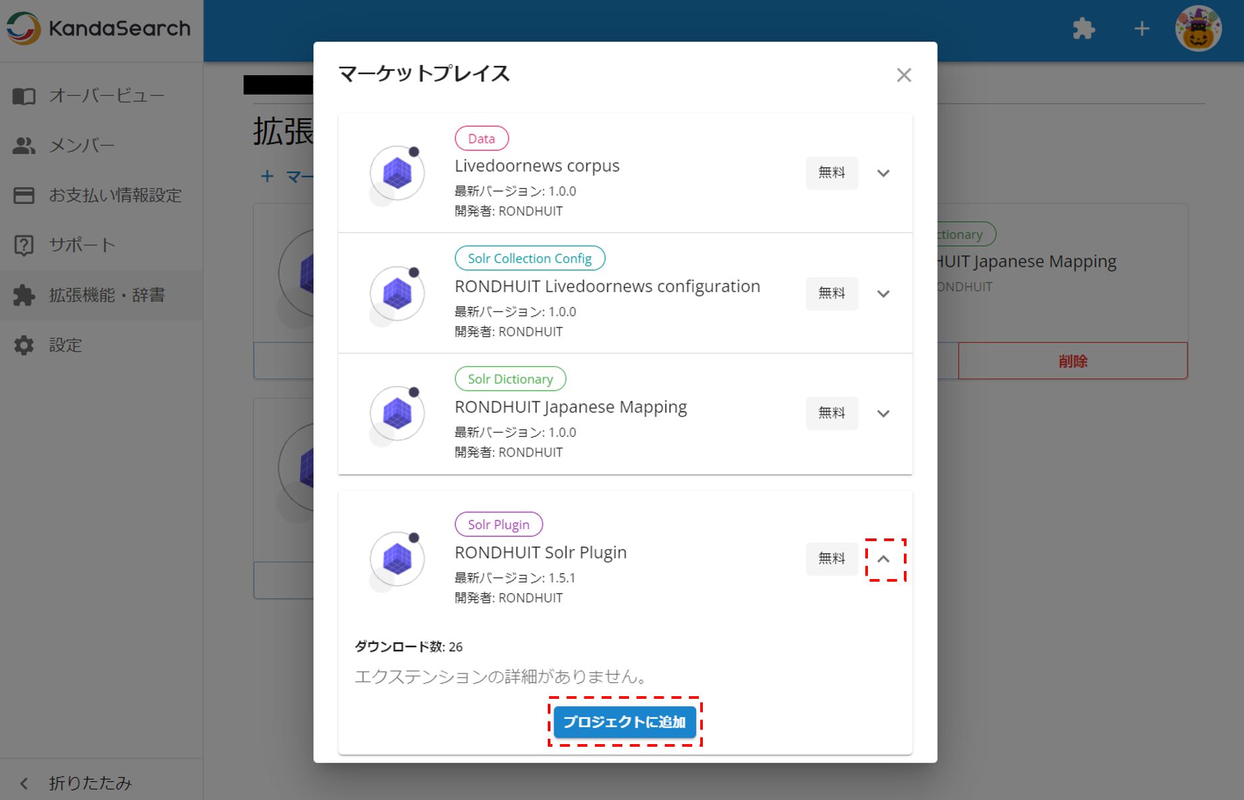
Task: Select the Livedoornews corpus title
Action: 537,166
